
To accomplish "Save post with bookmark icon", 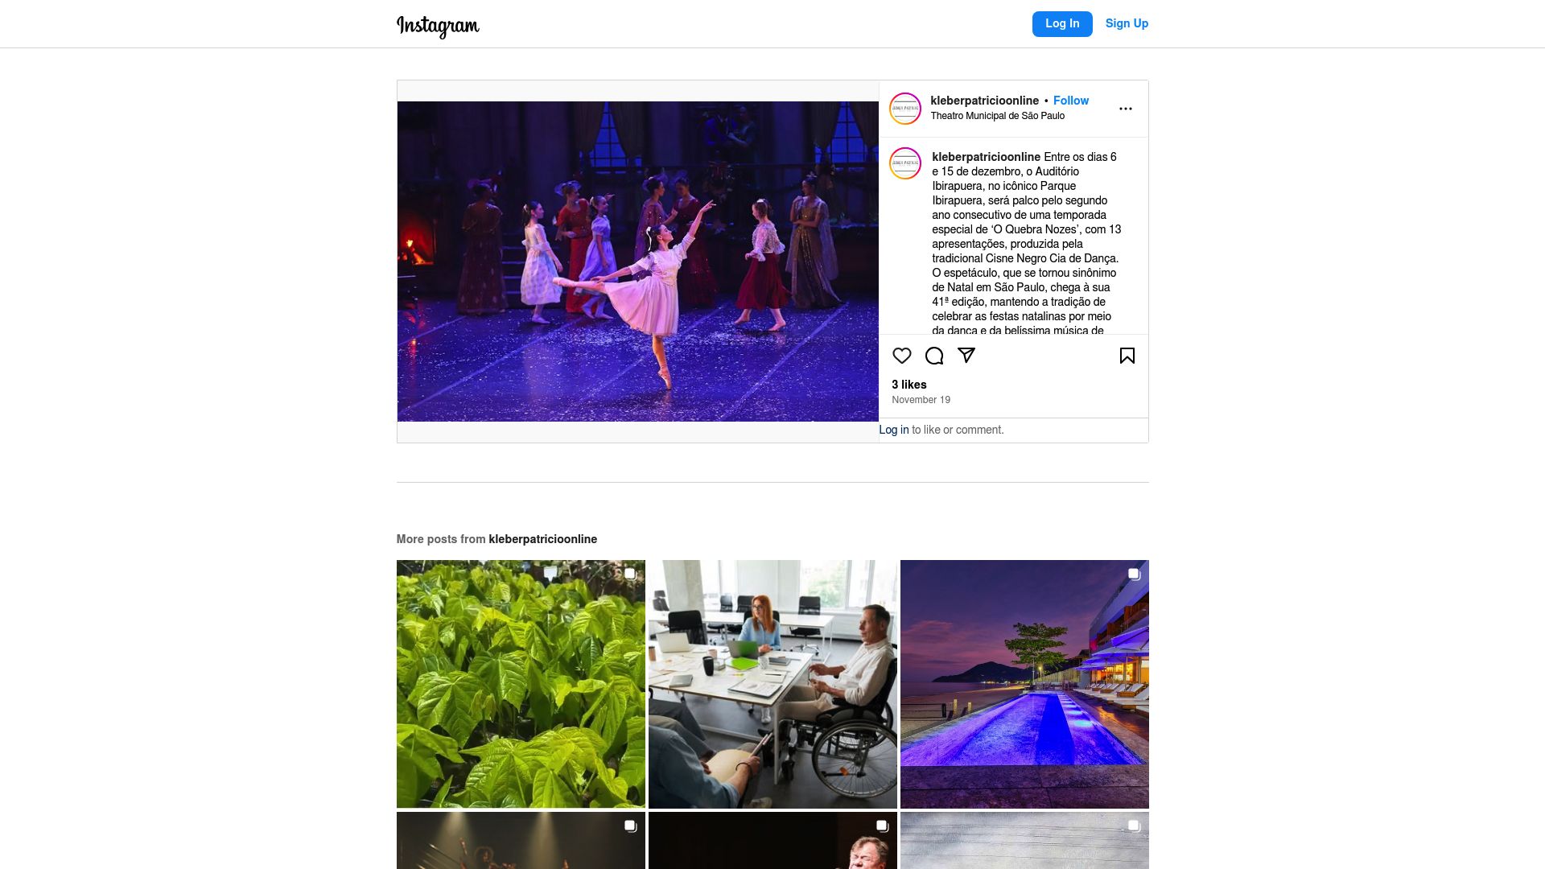I will (1127, 356).
